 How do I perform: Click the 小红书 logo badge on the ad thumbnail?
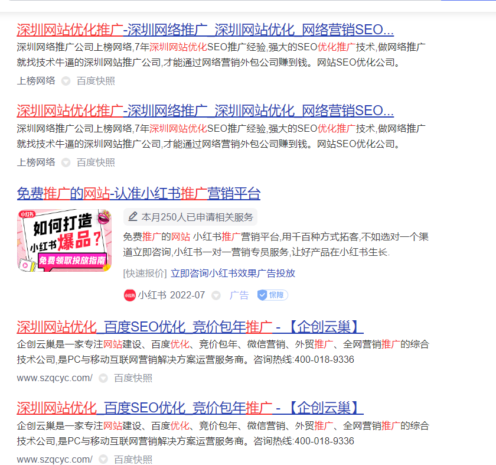point(27,214)
